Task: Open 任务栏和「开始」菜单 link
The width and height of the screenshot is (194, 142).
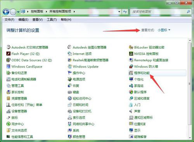Action: point(27,105)
